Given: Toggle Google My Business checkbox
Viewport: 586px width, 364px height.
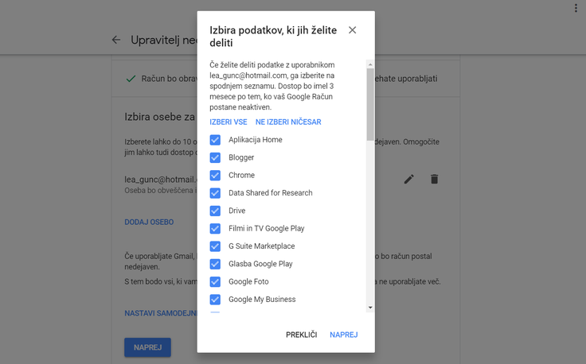Looking at the screenshot, I should tap(215, 300).
